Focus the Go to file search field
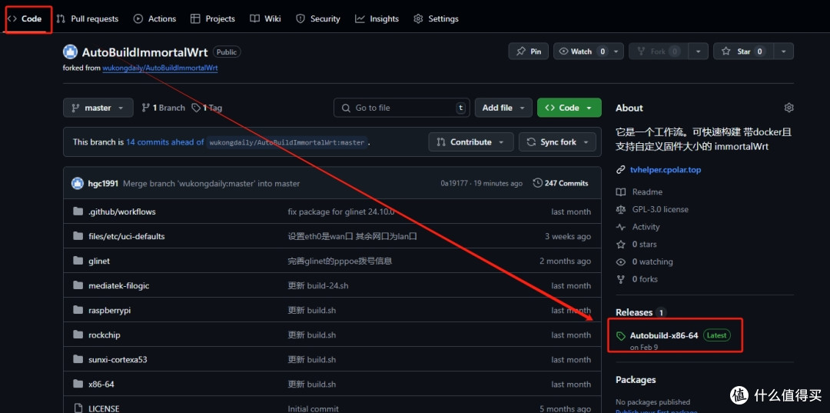This screenshot has width=830, height=413. tap(402, 108)
